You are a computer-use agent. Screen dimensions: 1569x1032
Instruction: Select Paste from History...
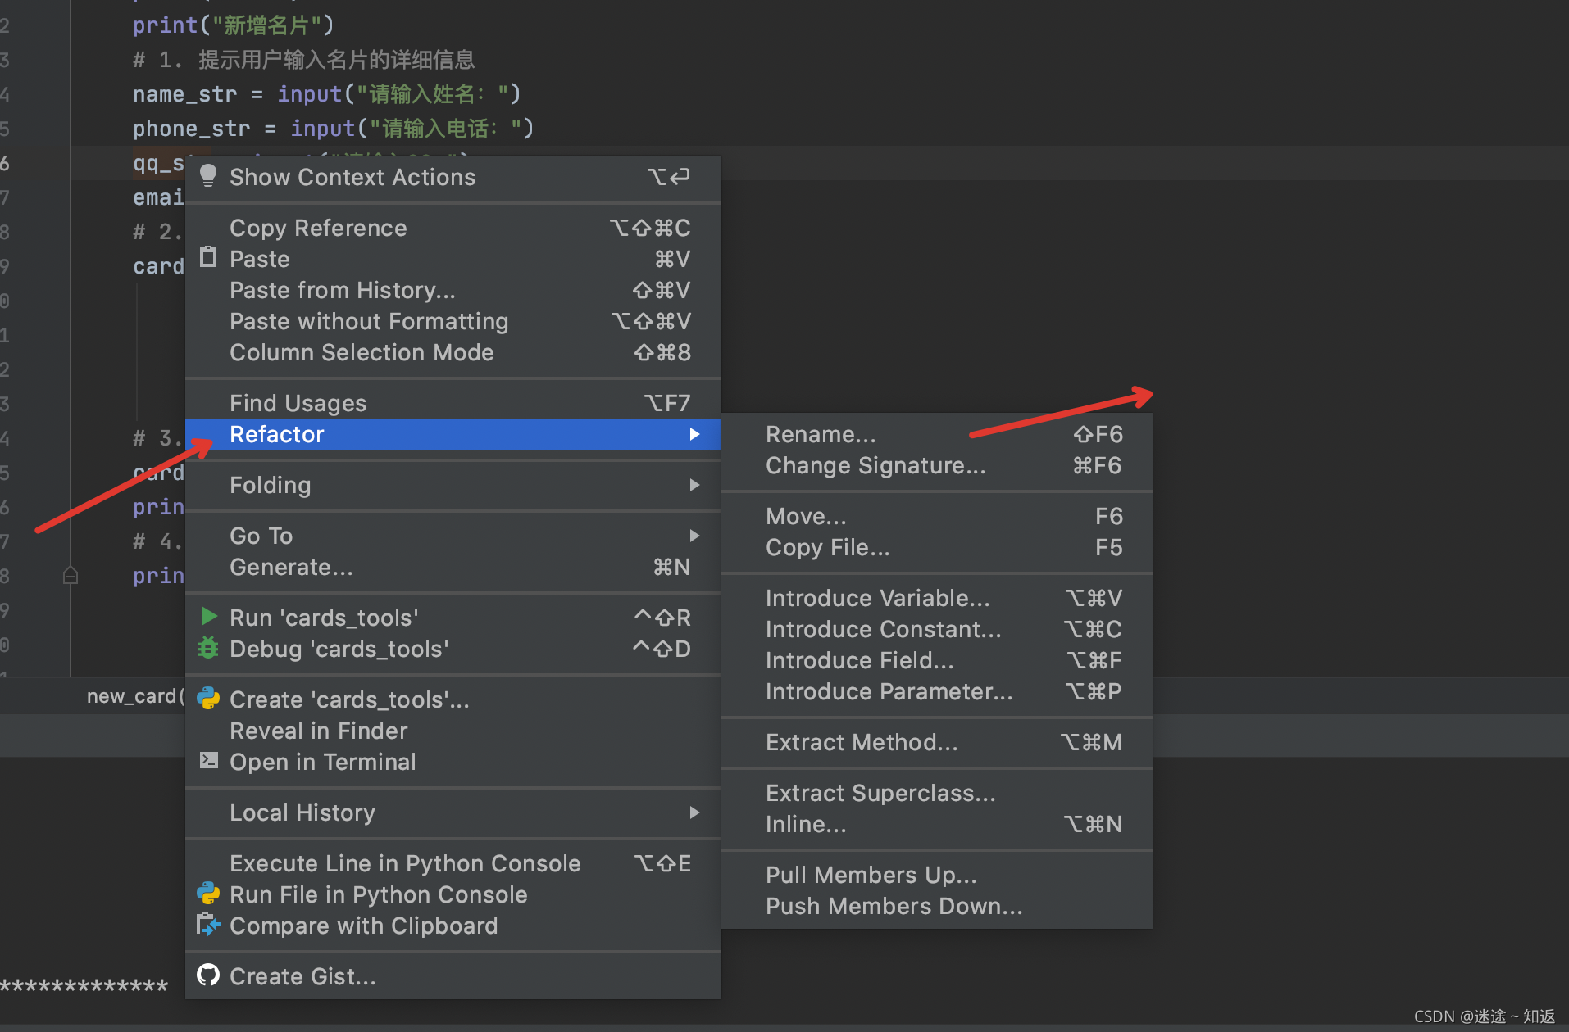[453, 290]
